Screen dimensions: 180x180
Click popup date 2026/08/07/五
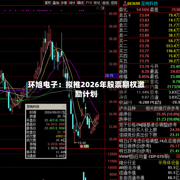[x=55, y=112]
